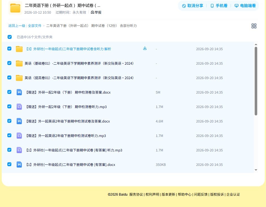Click the scrollbar up arrow in file list
The height and width of the screenshot is (207, 266).
tap(256, 45)
